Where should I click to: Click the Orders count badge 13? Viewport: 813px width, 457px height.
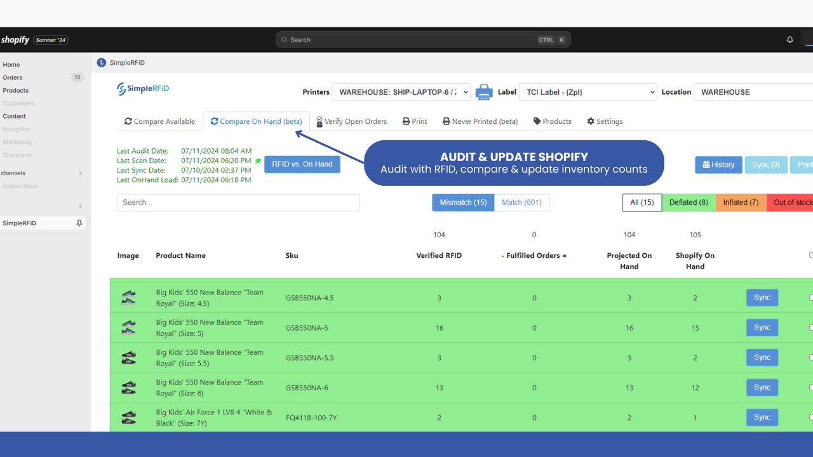coord(77,77)
